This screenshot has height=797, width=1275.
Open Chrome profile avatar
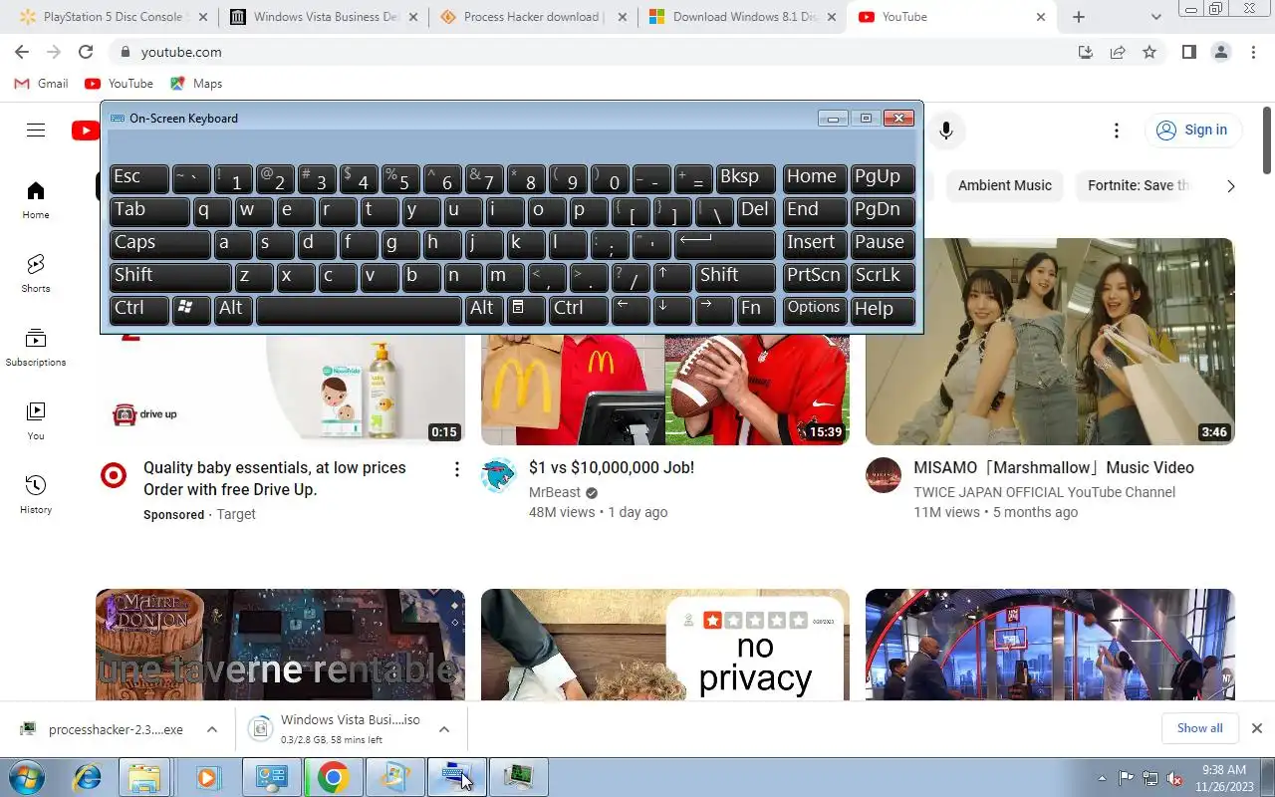(1221, 52)
